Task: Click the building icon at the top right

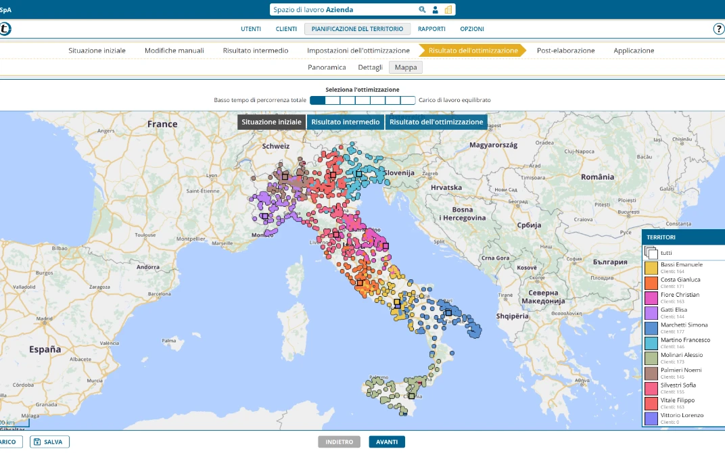Action: pos(448,9)
